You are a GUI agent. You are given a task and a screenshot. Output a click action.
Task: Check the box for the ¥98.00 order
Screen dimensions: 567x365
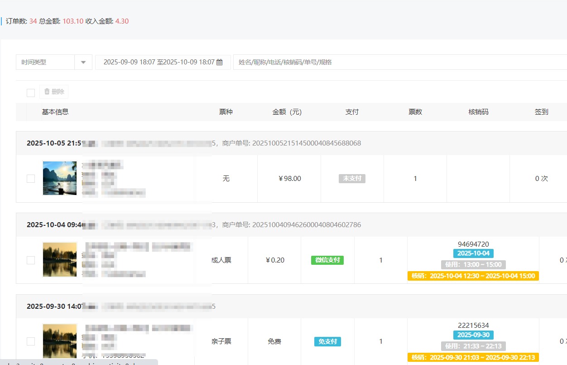click(x=31, y=179)
